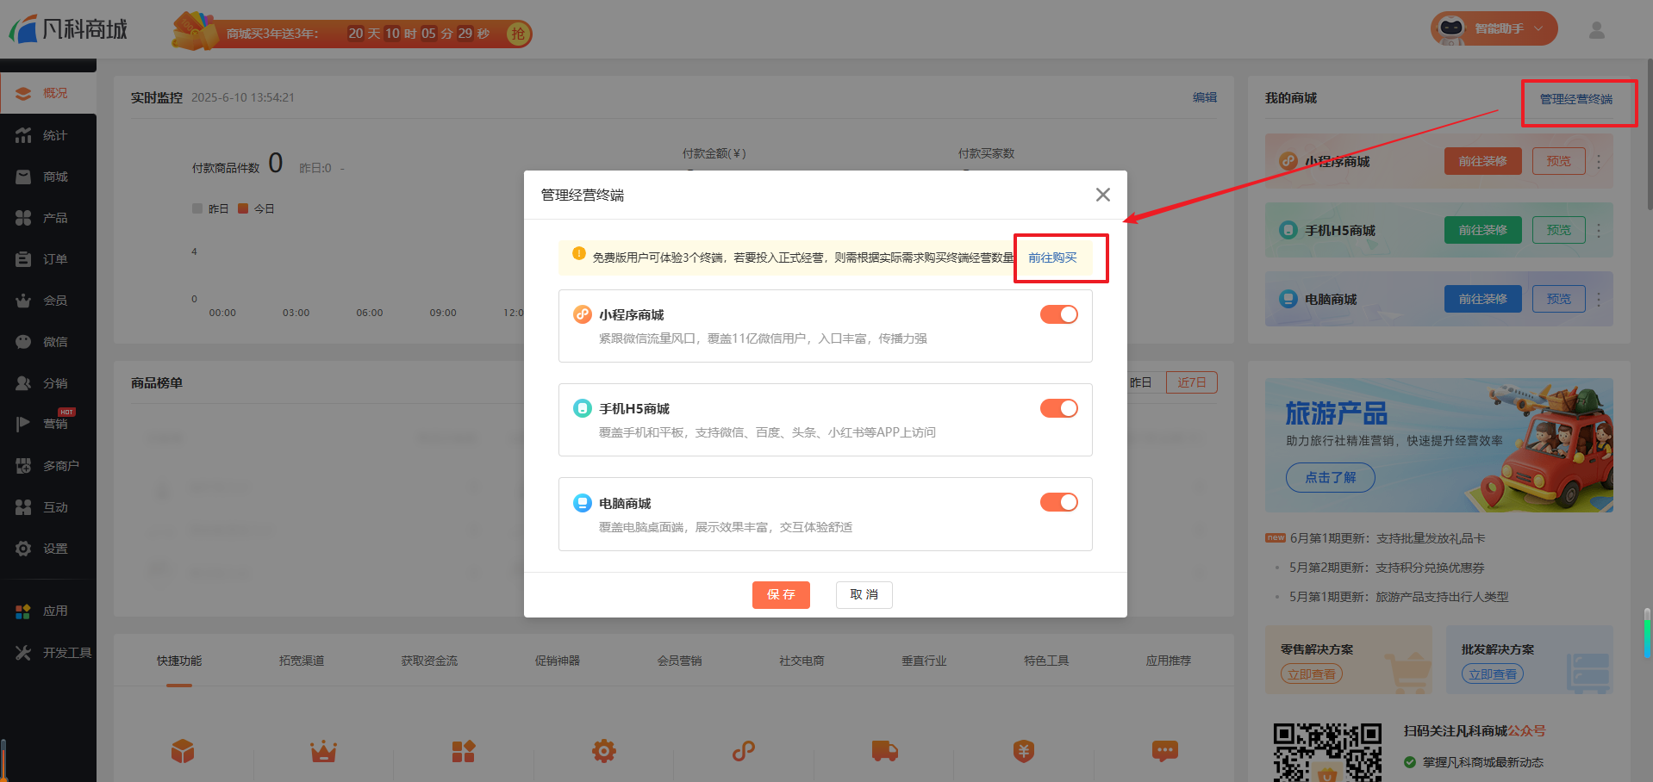The image size is (1653, 782).
Task: Click 点击了解 on the 旅游产品 banner
Action: [1331, 477]
